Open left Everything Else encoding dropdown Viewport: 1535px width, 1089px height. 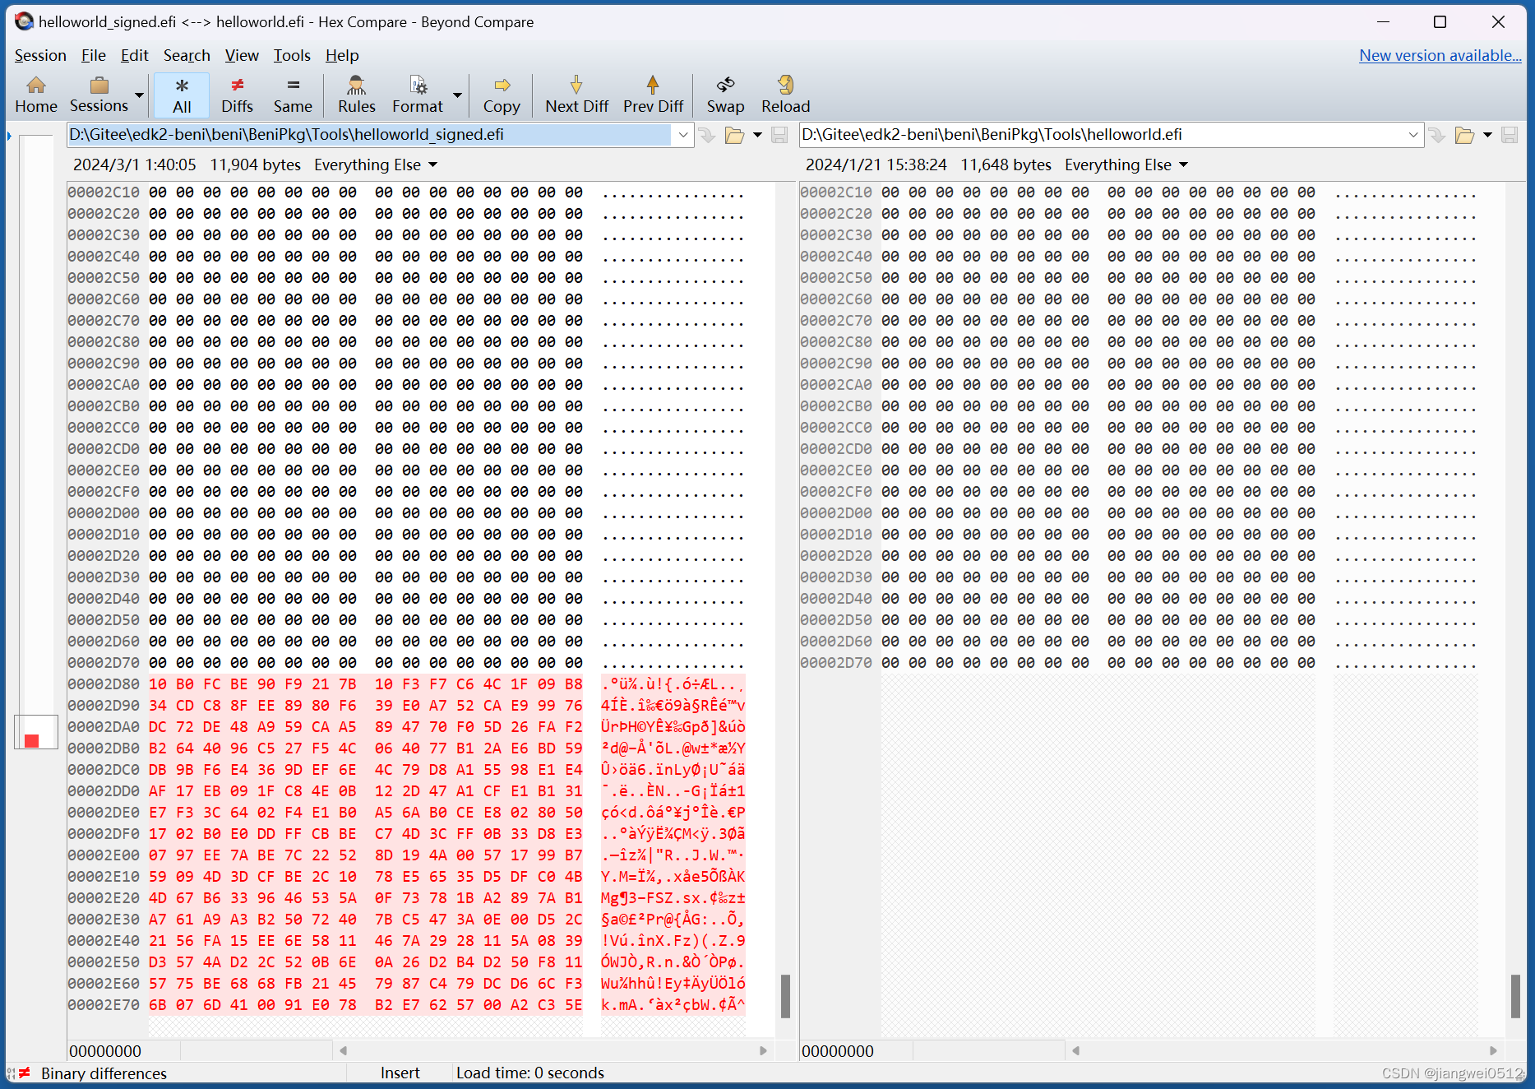tap(376, 165)
